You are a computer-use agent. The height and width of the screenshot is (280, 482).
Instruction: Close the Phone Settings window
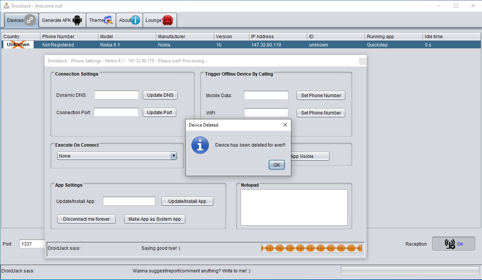pyautogui.click(x=362, y=61)
